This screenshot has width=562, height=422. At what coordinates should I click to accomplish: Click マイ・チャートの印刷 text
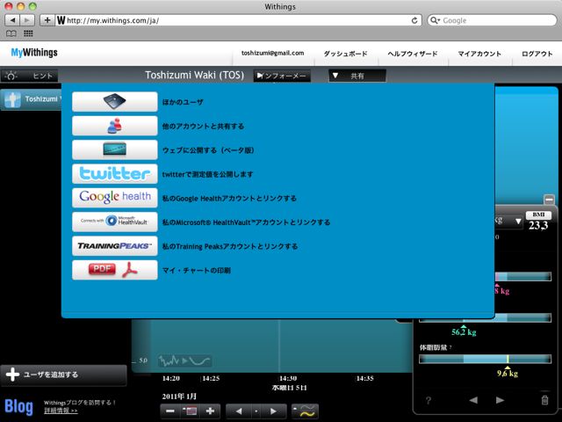pos(197,270)
